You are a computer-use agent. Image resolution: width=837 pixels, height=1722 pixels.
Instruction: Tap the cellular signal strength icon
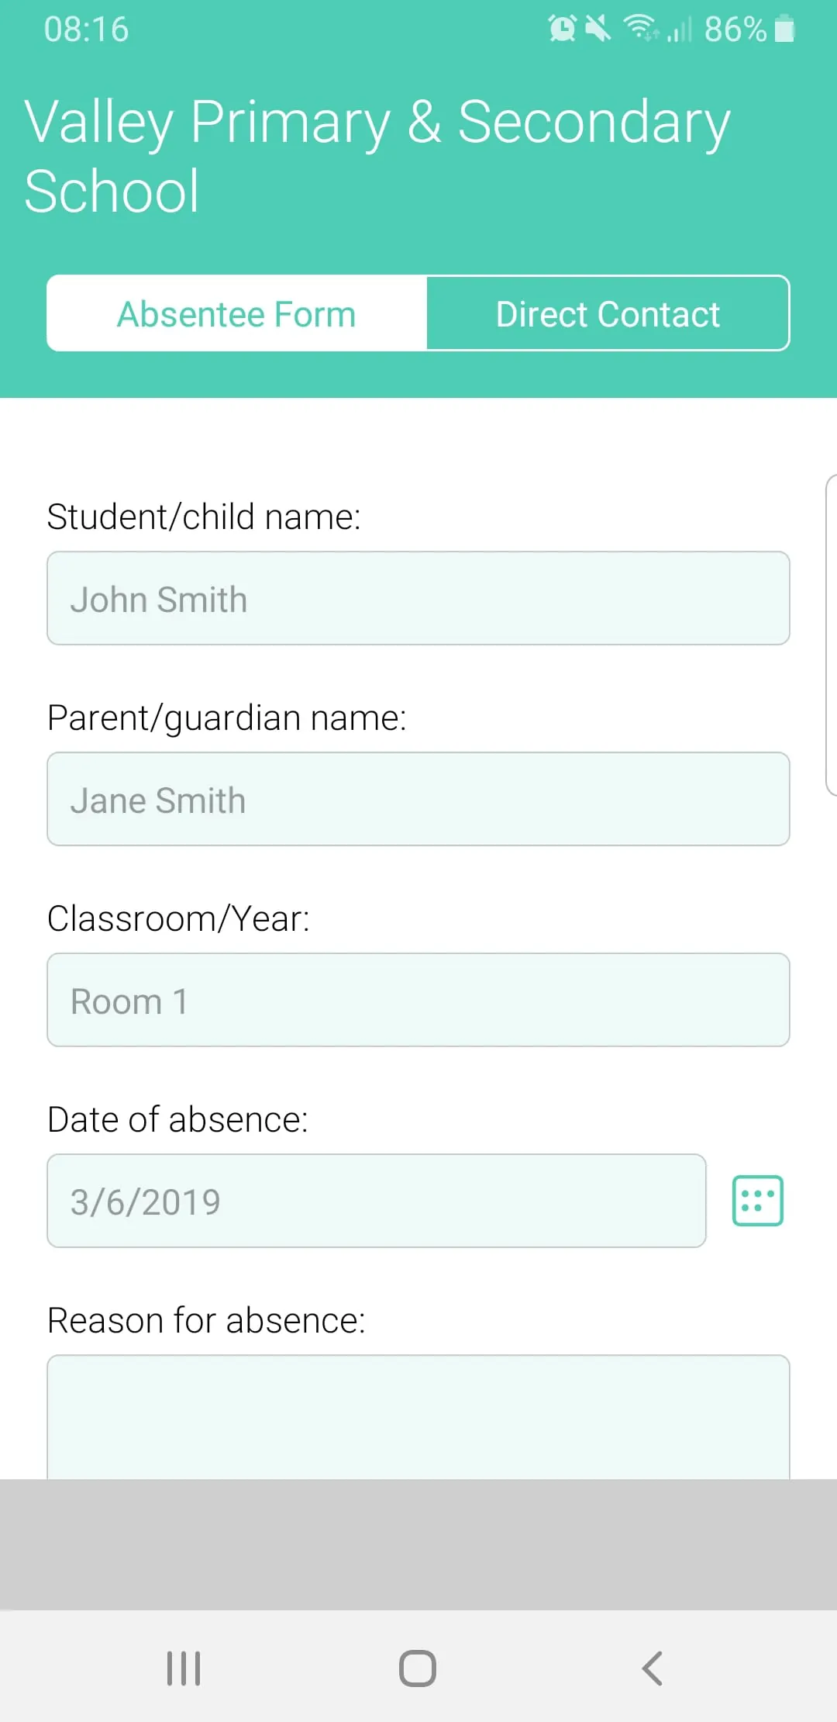(x=680, y=31)
